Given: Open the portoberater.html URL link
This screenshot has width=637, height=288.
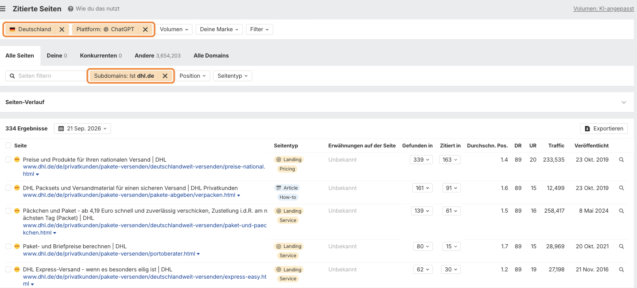Looking at the screenshot, I should coord(109,254).
